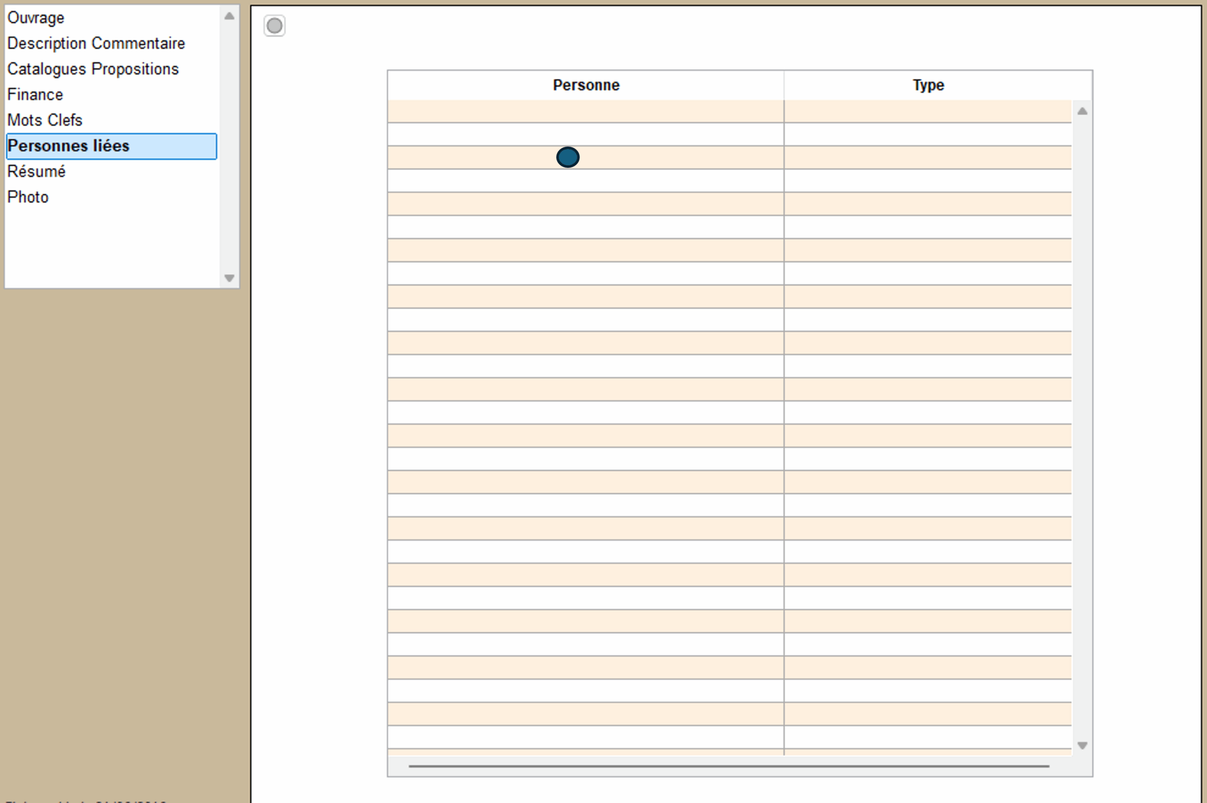Image resolution: width=1207 pixels, height=803 pixels.
Task: Show the Résumé page
Action: coord(36,172)
